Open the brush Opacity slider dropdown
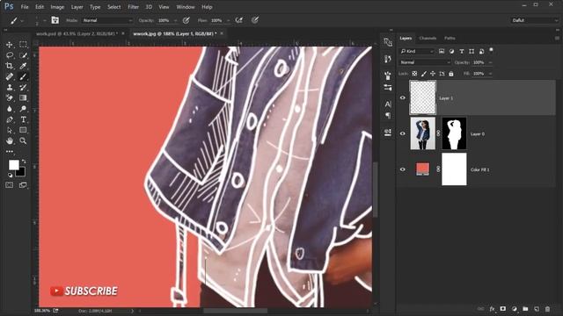The height and width of the screenshot is (316, 563). click(x=175, y=21)
